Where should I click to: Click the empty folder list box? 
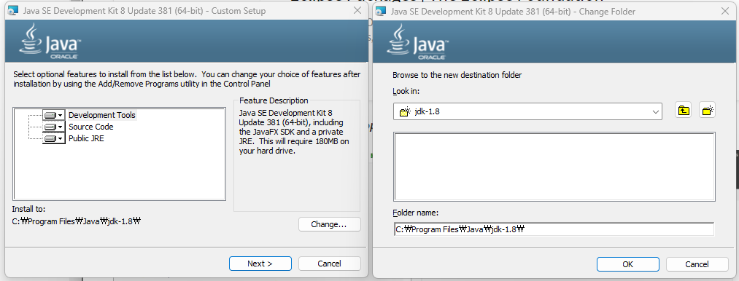(x=554, y=167)
